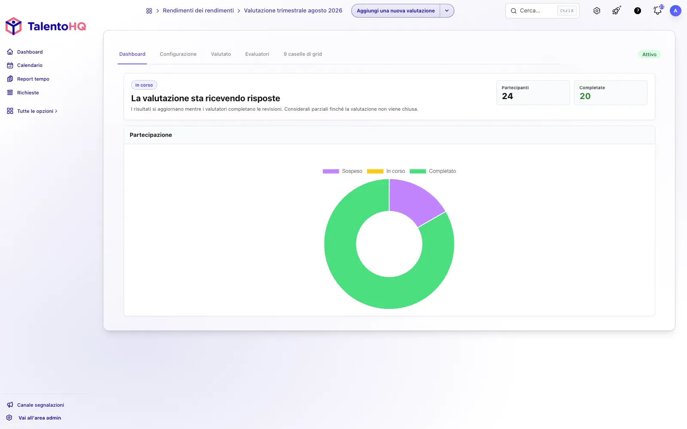Open notifications bell icon
Image resolution: width=687 pixels, height=429 pixels.
pyautogui.click(x=658, y=10)
